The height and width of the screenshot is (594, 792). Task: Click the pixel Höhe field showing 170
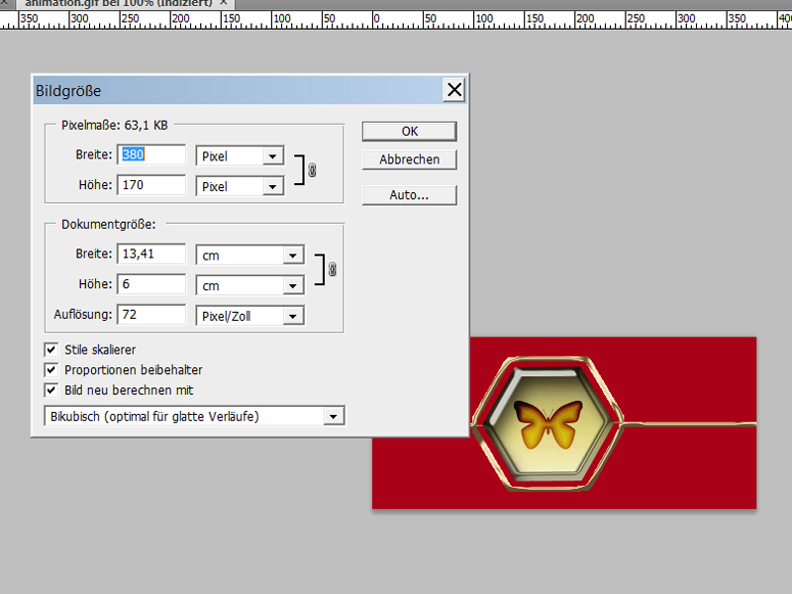151,185
